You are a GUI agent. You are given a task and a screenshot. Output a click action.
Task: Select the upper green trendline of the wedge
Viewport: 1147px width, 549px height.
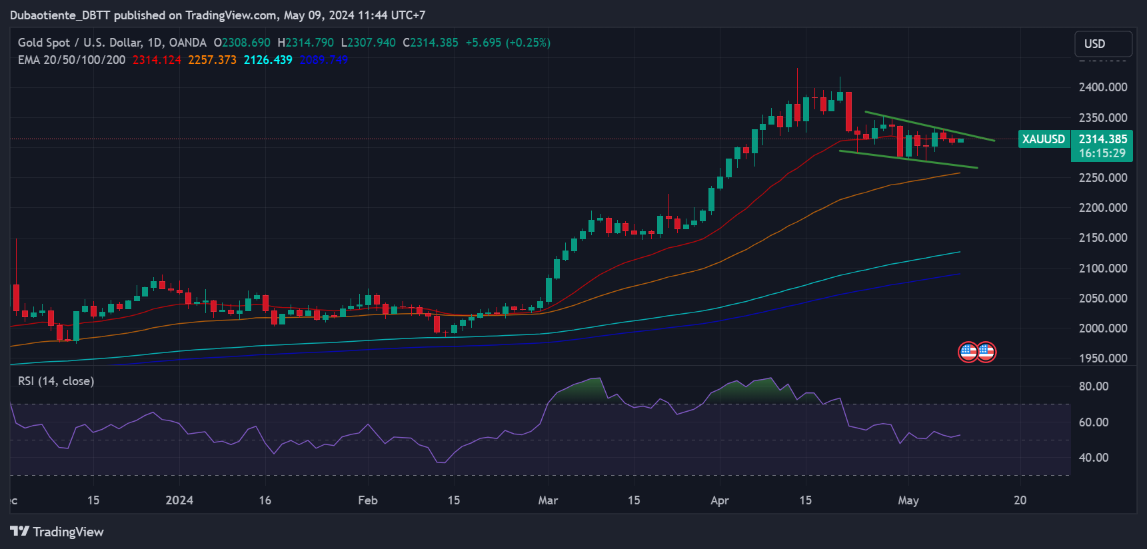tap(930, 126)
